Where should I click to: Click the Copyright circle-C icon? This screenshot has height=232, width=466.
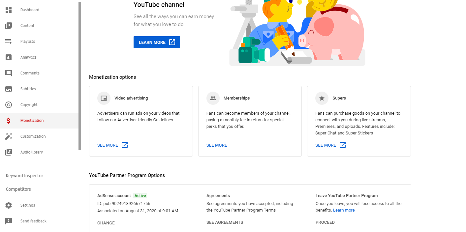pyautogui.click(x=9, y=105)
